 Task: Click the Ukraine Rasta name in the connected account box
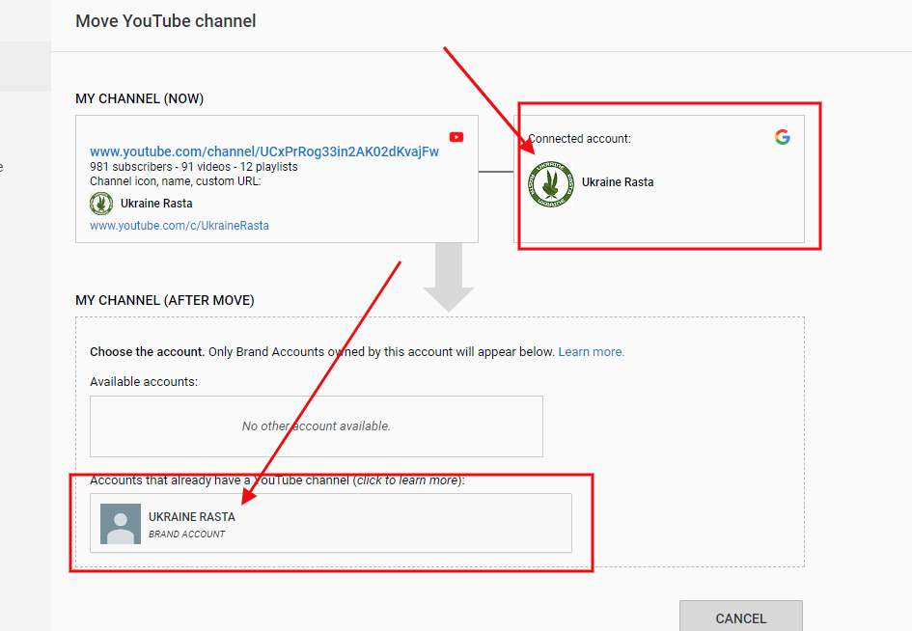tap(618, 182)
